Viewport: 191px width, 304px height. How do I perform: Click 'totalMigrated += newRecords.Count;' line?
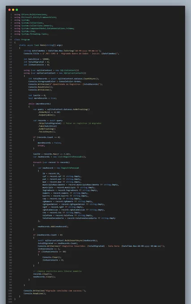[58, 243]
